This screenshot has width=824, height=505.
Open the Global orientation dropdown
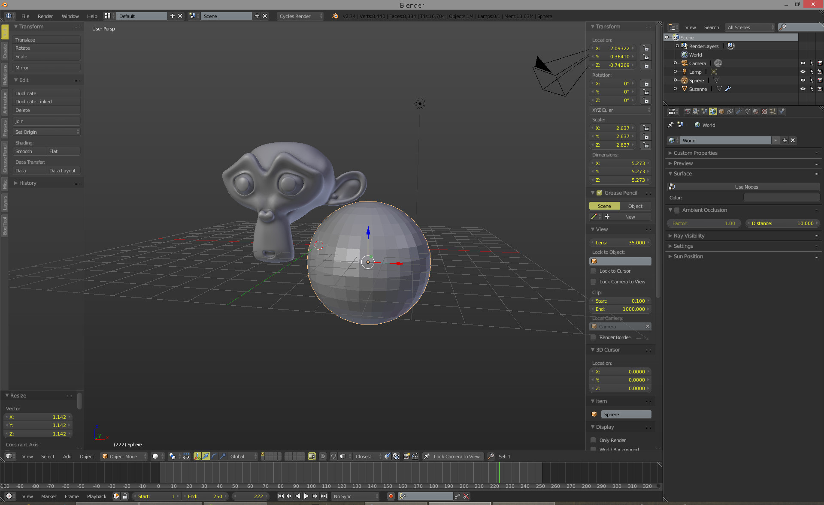click(x=243, y=456)
